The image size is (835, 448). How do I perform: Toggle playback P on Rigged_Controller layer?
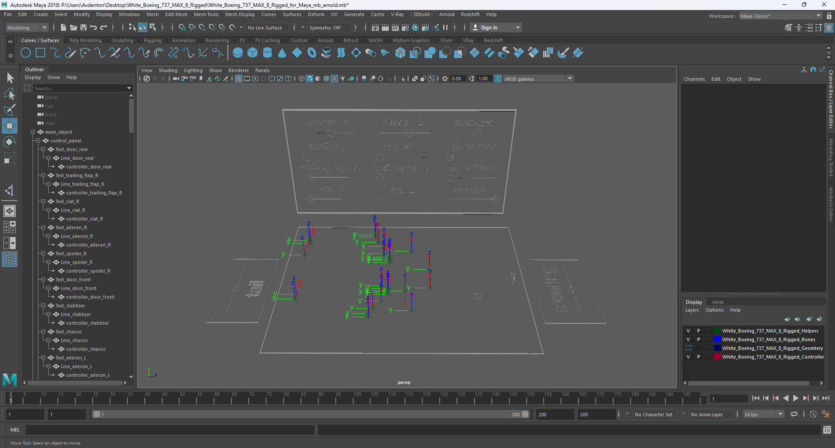(698, 357)
